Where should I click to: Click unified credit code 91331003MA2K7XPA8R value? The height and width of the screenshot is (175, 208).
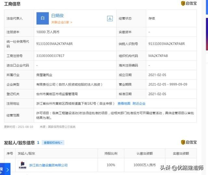click(x=55, y=44)
